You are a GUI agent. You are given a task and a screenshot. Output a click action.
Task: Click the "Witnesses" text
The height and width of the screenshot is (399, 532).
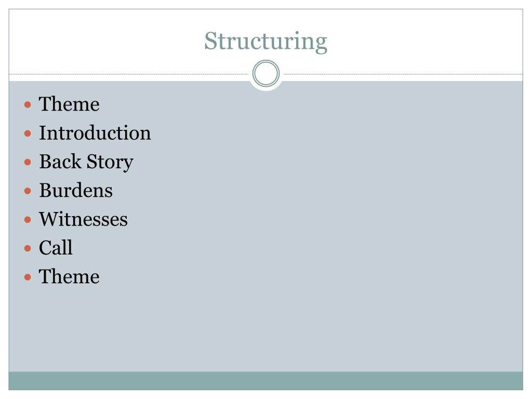pyautogui.click(x=83, y=219)
